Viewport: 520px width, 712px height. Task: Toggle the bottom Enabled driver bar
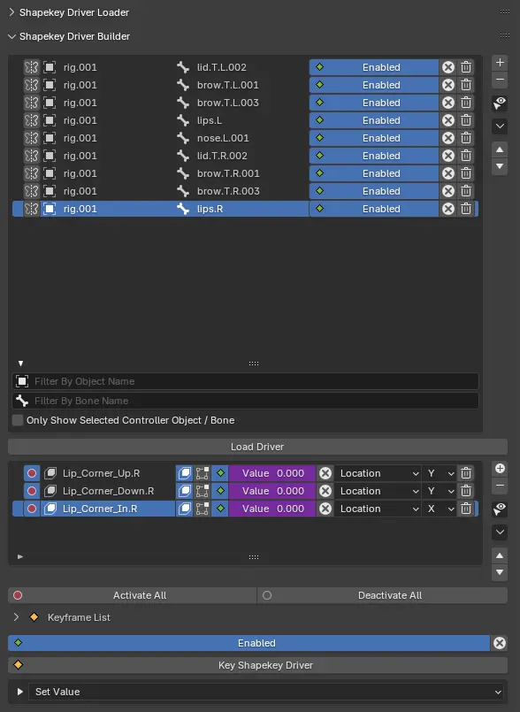click(249, 643)
